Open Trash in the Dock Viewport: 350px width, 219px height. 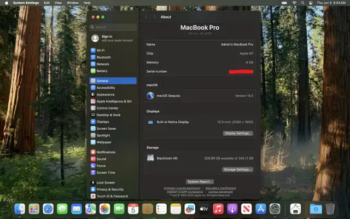tap(330, 209)
